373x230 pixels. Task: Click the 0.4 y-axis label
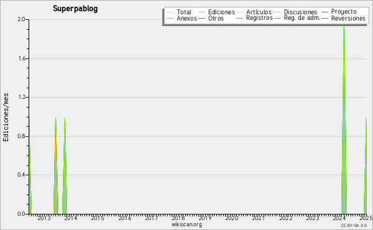[21, 175]
